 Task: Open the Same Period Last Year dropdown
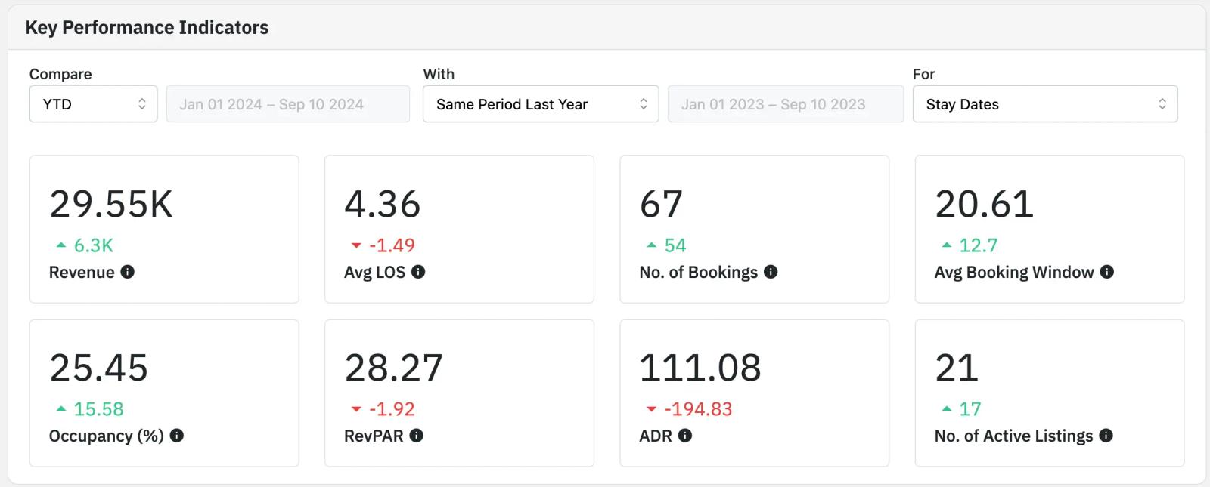point(541,104)
